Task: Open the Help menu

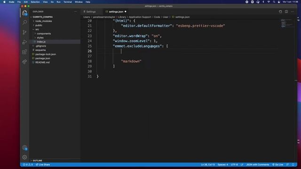Action: point(88,2)
